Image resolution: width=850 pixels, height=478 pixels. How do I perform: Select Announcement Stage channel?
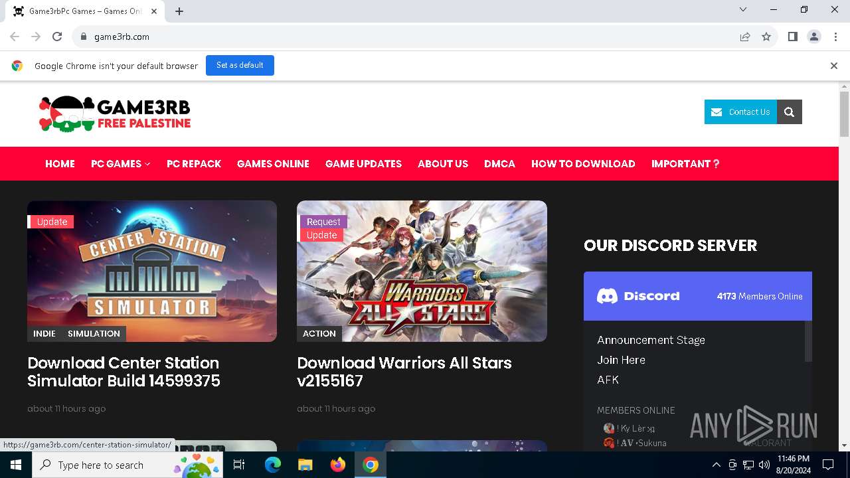pos(651,340)
